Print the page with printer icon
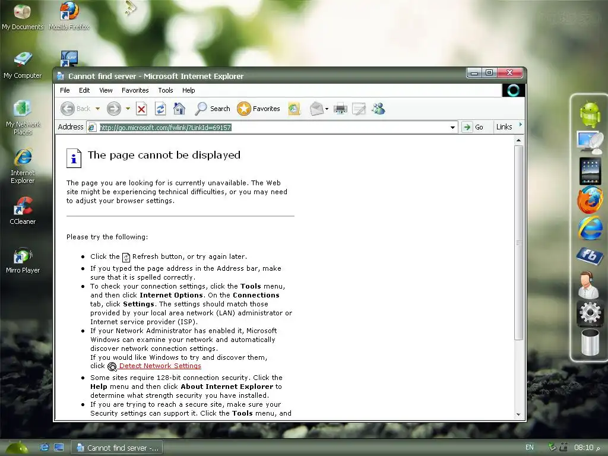 point(340,109)
